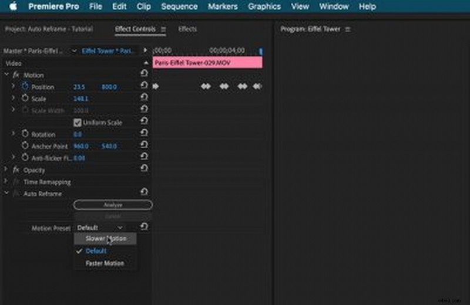Image resolution: width=470 pixels, height=305 pixels.
Task: Open the Program Eiffel Tower panel menu
Action: pyautogui.click(x=348, y=29)
